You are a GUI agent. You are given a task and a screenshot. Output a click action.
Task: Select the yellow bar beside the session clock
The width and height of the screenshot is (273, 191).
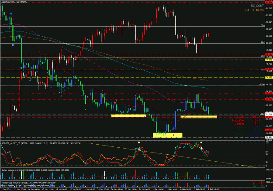(x=199, y=117)
